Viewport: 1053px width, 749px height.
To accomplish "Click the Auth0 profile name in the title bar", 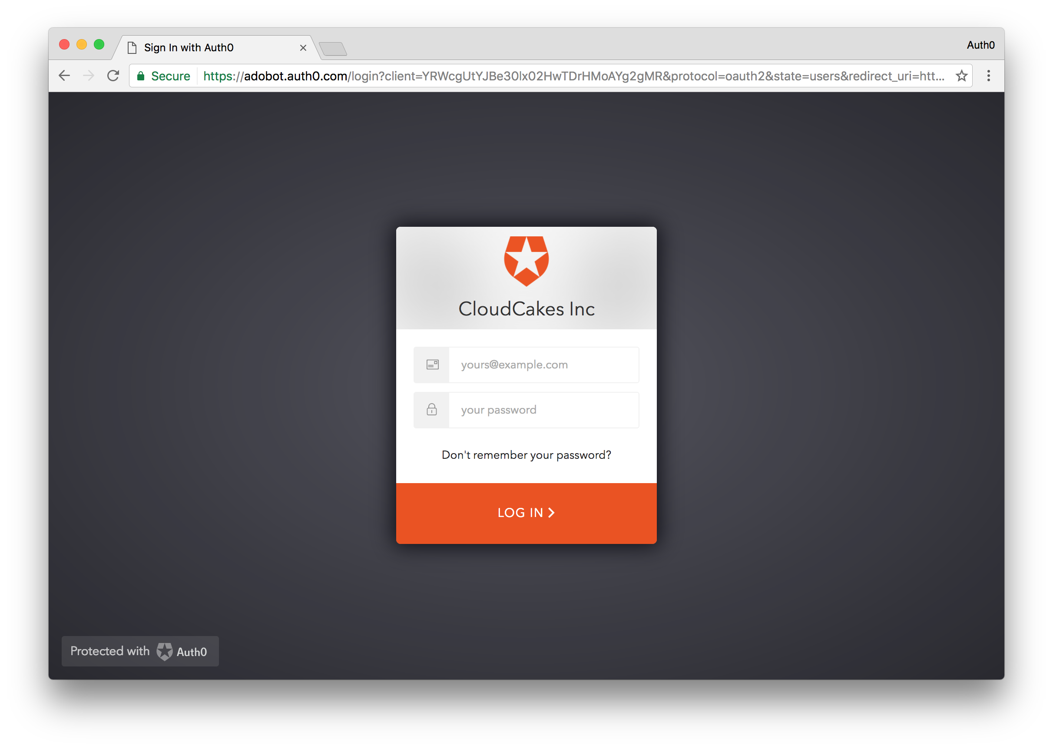I will [980, 45].
